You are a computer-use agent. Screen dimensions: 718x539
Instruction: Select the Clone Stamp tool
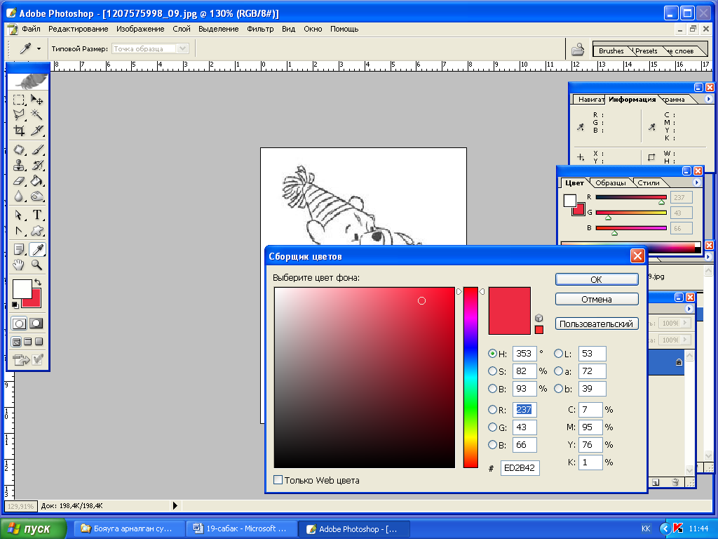point(19,165)
